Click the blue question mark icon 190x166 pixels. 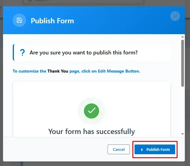(22, 53)
